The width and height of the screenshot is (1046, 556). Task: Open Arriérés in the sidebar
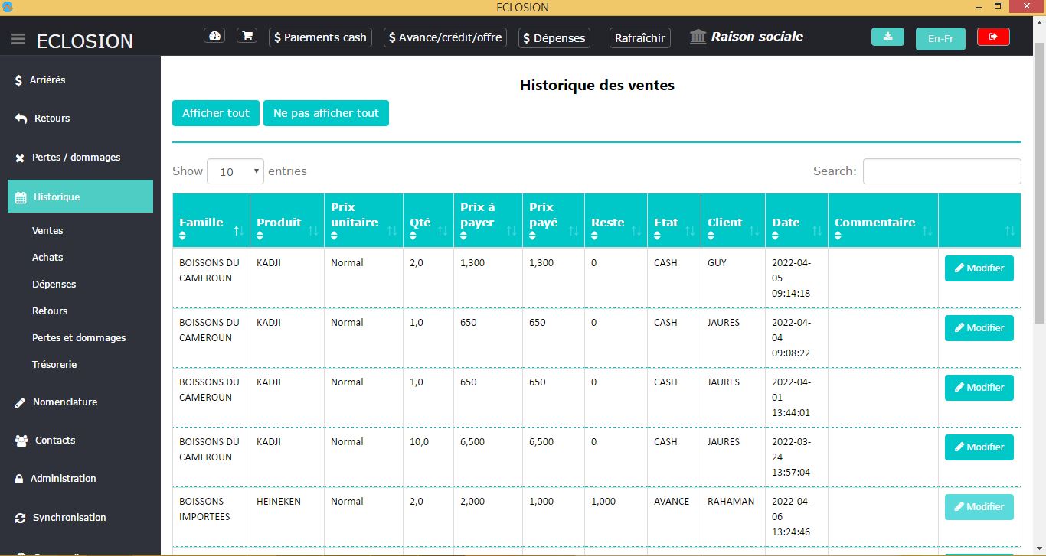click(47, 80)
